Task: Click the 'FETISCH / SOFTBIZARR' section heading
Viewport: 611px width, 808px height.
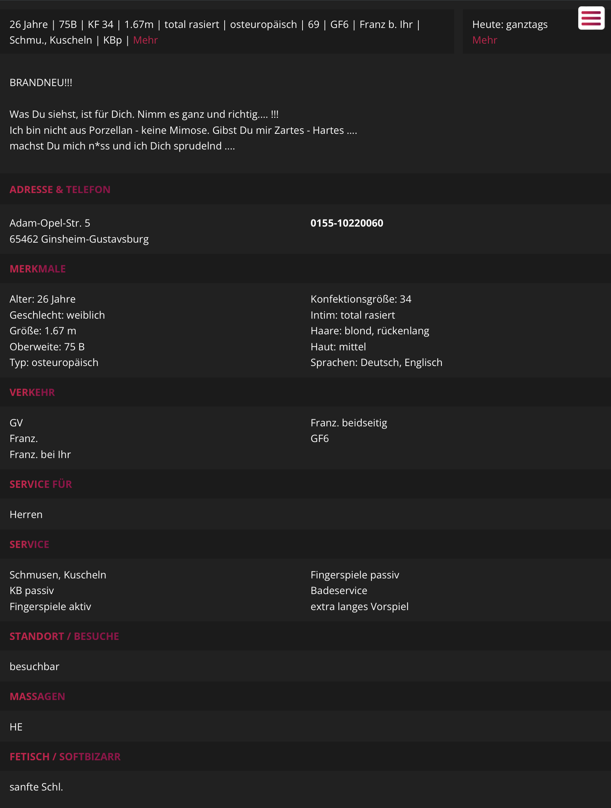Action: point(65,757)
